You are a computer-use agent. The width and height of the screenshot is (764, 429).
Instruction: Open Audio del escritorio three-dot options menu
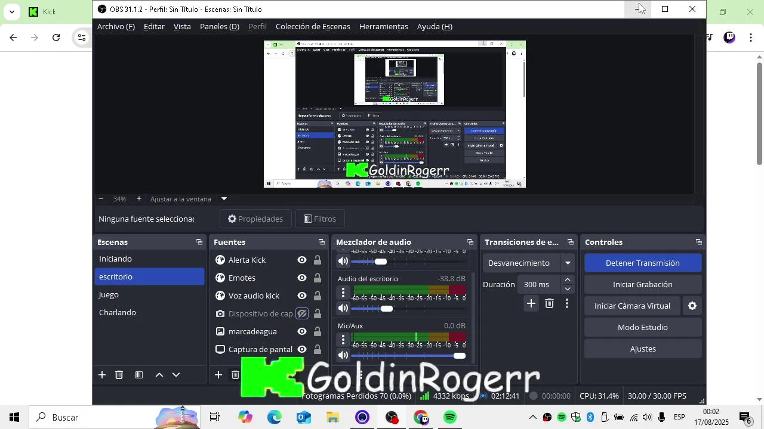(x=343, y=292)
